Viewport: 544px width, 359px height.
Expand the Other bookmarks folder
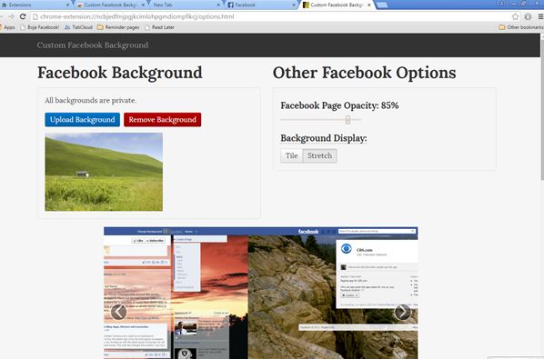[520, 27]
